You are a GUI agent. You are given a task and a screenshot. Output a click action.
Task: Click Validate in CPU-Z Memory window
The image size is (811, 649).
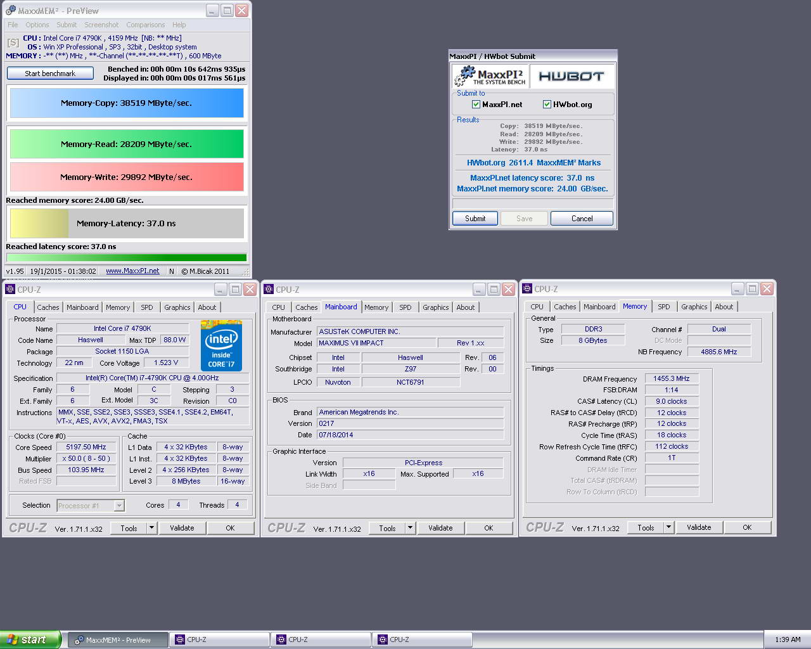[x=699, y=527]
